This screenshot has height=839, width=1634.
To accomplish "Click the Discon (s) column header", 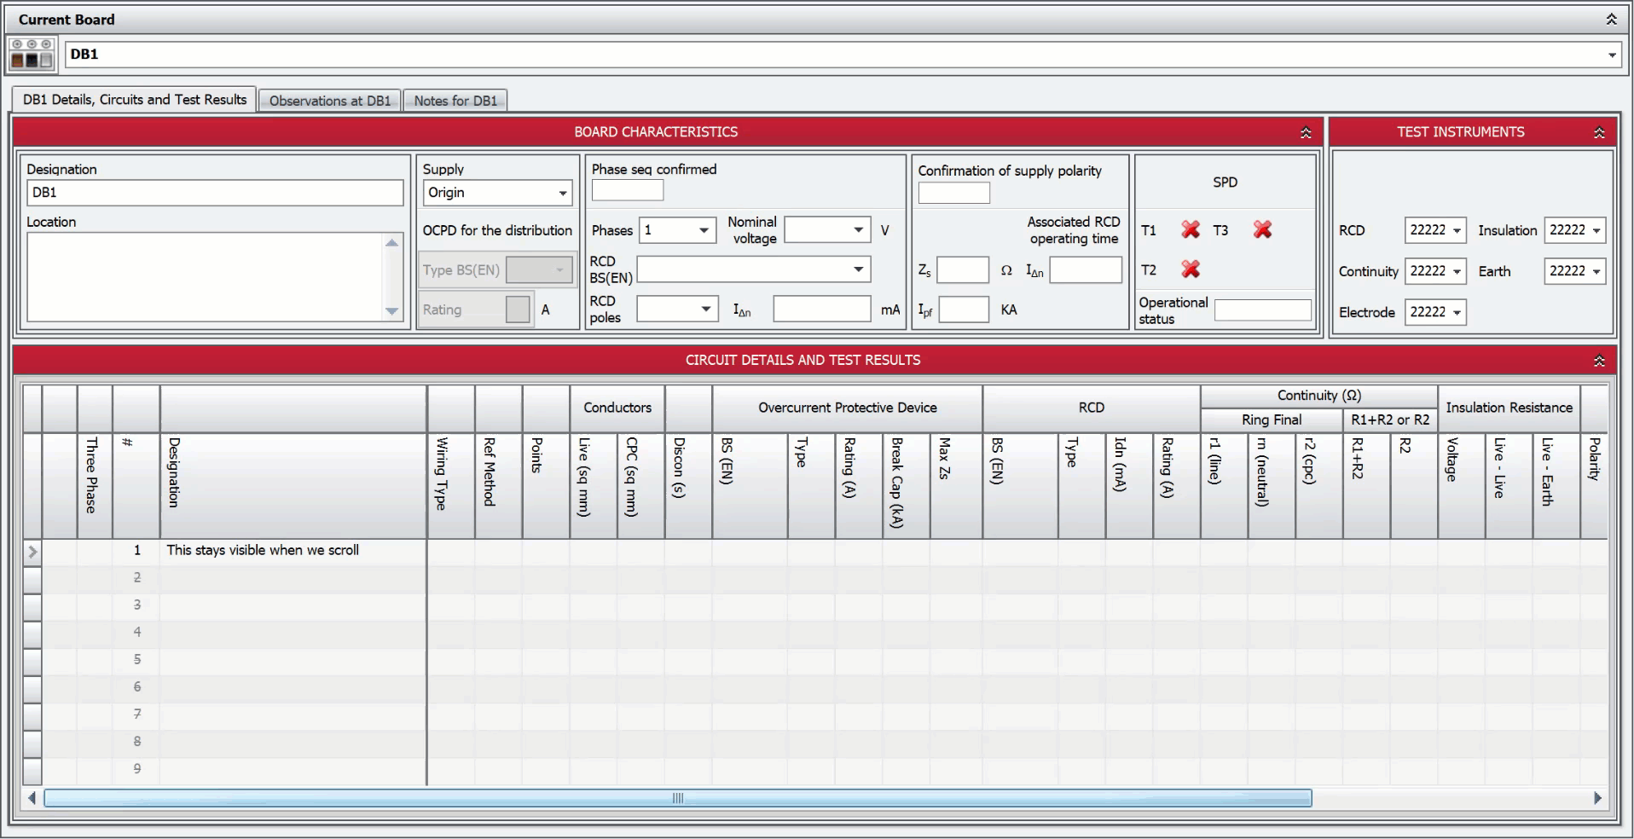I will 688,486.
